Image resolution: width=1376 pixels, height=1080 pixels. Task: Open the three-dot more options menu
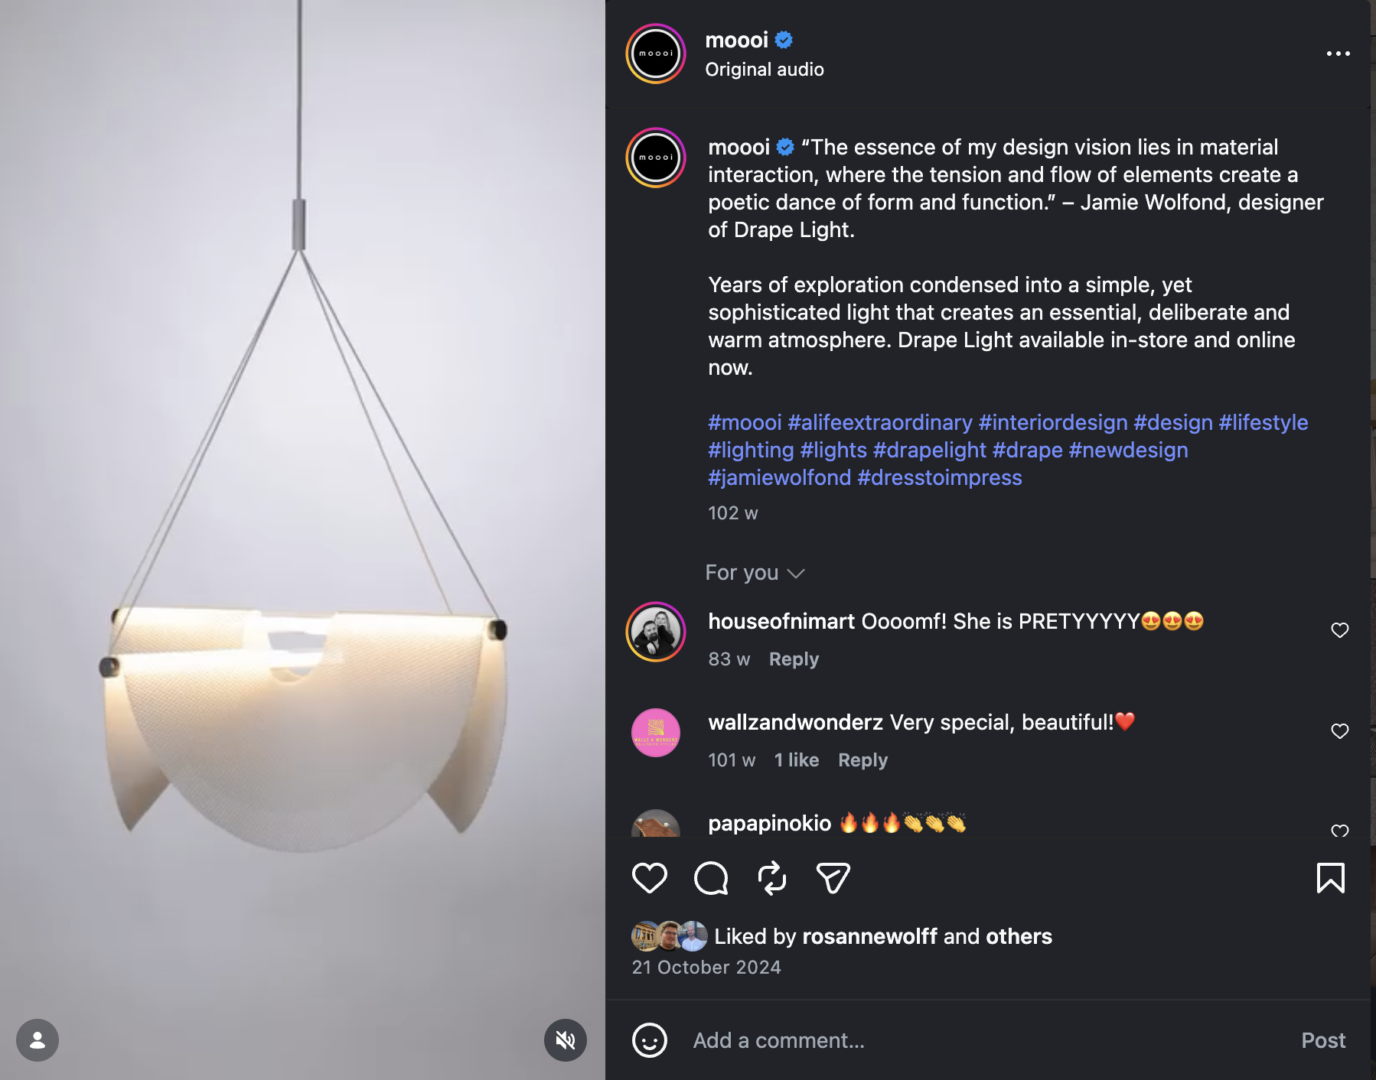(1338, 54)
